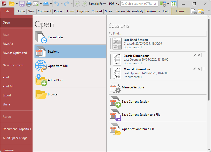Click the Save icon in the quick toolbar
This screenshot has width=211, height=152.
pos(22,4)
